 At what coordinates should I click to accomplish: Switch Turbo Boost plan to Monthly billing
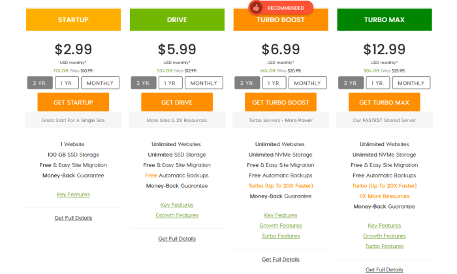click(x=307, y=83)
